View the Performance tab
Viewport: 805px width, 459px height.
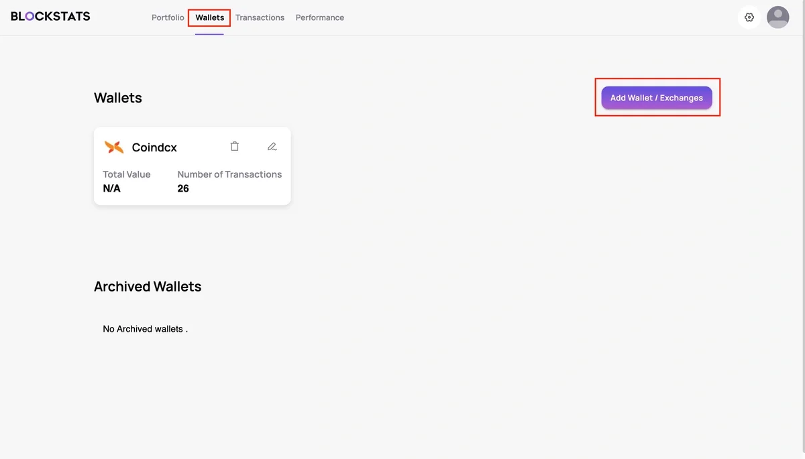[x=319, y=17]
